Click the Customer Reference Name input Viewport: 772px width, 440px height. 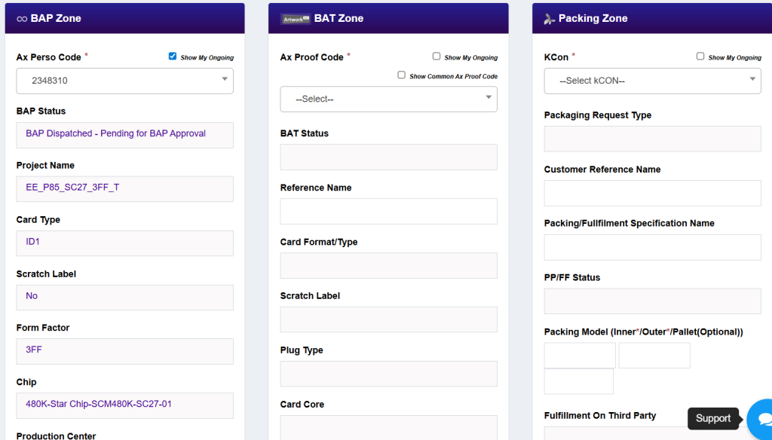click(x=652, y=193)
